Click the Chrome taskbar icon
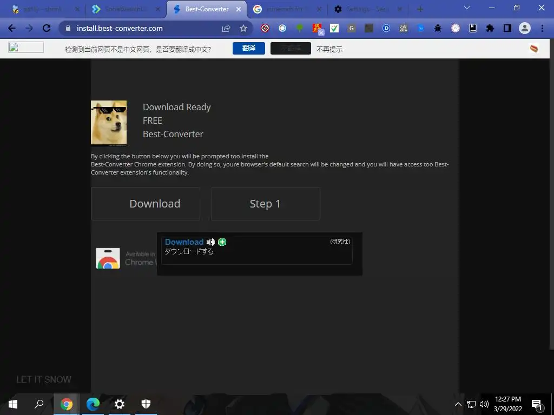The height and width of the screenshot is (415, 554). click(67, 404)
